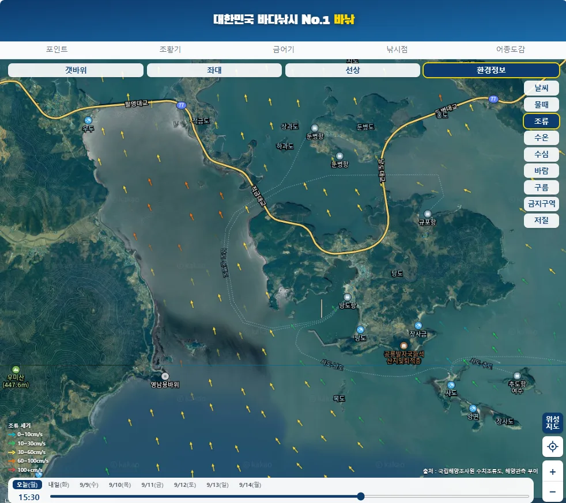Center map on current location
The width and height of the screenshot is (566, 503).
point(552,447)
